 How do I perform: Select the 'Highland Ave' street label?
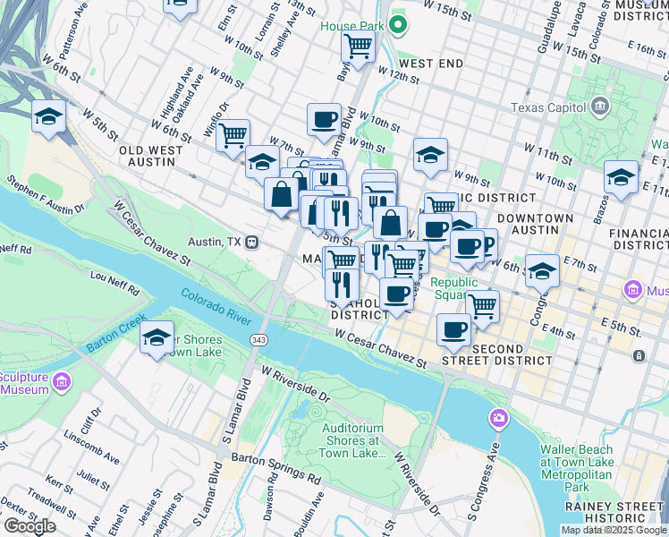tap(176, 92)
